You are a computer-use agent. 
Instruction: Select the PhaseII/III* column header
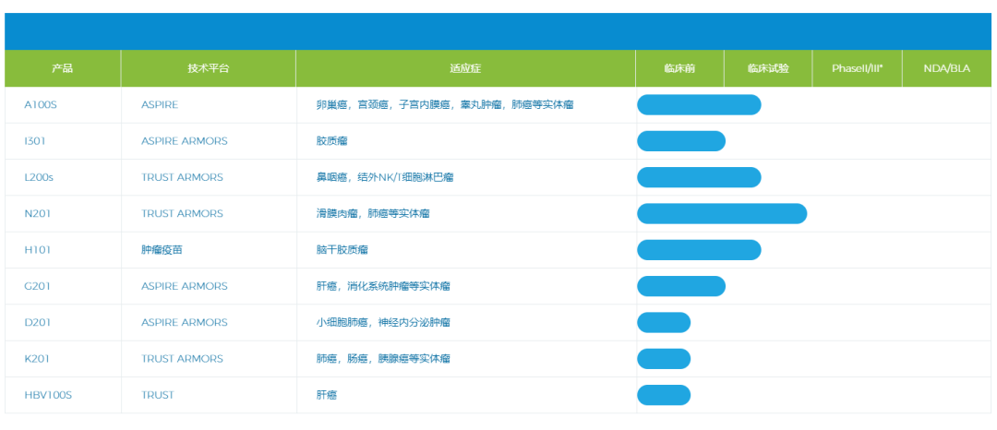[857, 69]
